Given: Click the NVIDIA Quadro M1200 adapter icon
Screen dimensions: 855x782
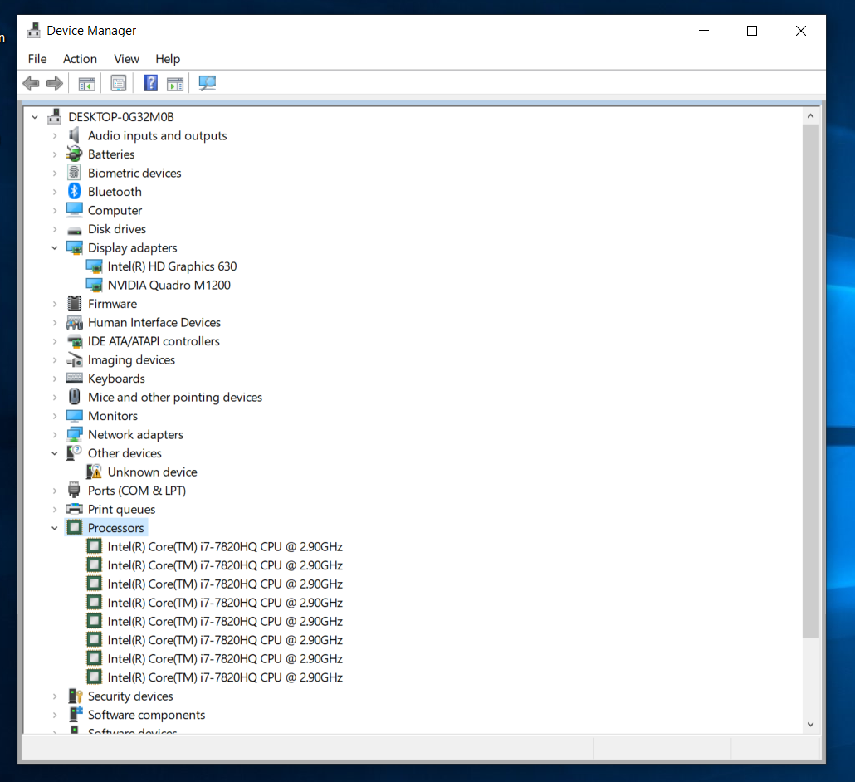Looking at the screenshot, I should click(x=95, y=285).
